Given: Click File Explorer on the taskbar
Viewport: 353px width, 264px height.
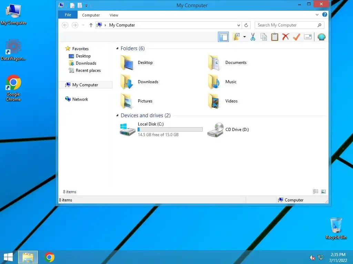Looking at the screenshot, I should (x=28, y=257).
